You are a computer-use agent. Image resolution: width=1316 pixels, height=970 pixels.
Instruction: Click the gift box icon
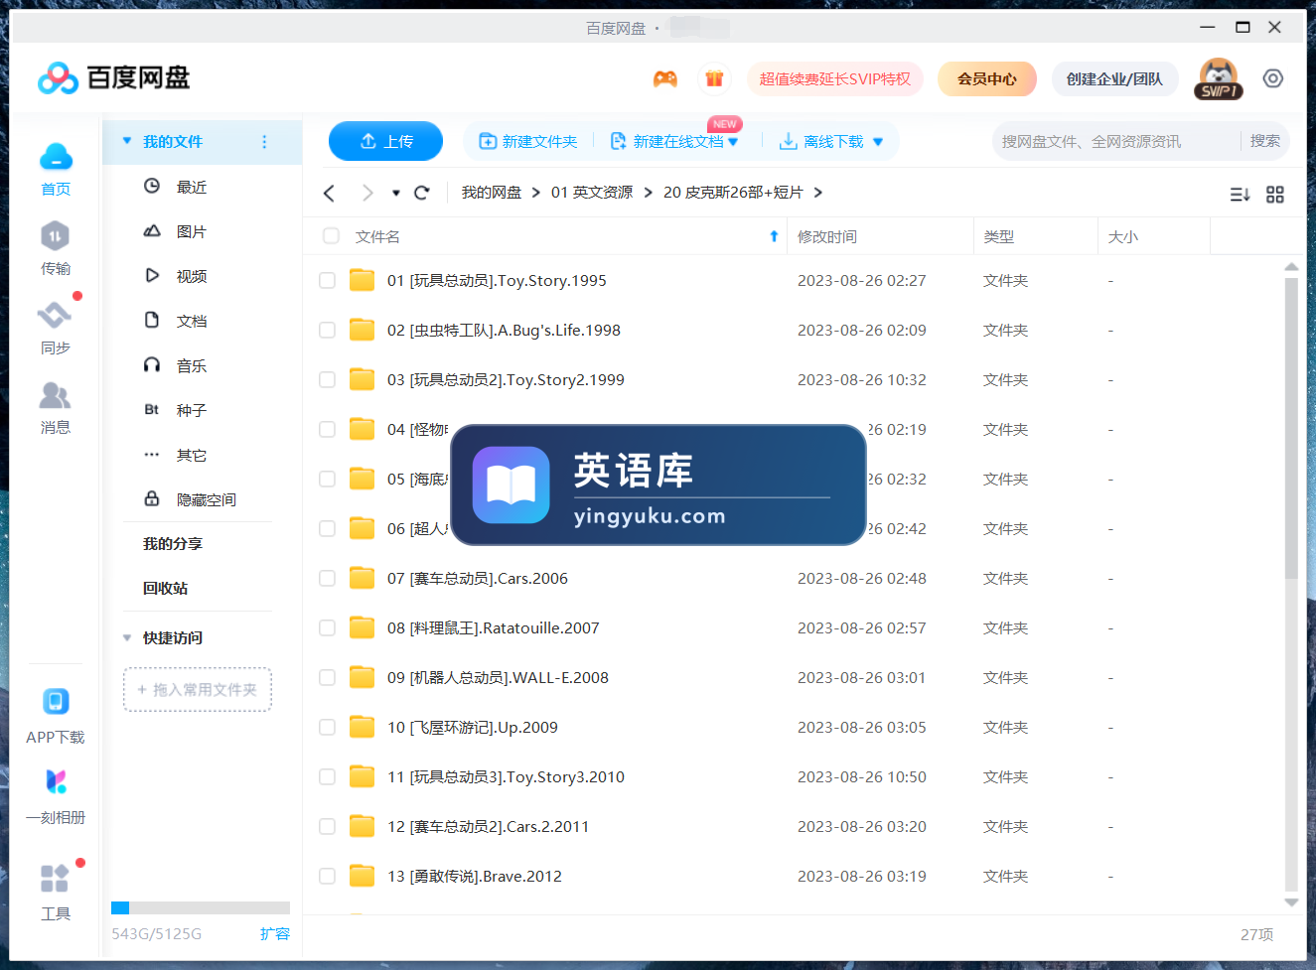tap(714, 78)
